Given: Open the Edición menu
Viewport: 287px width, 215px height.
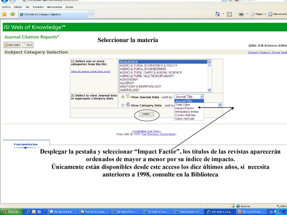Looking at the screenshot, I should click(x=18, y=7).
